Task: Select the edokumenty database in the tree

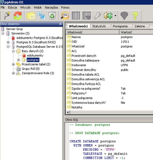Action: [x=35, y=56]
